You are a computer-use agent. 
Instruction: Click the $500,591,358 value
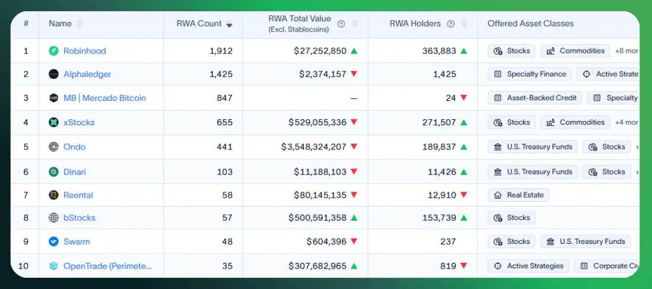pyautogui.click(x=317, y=218)
